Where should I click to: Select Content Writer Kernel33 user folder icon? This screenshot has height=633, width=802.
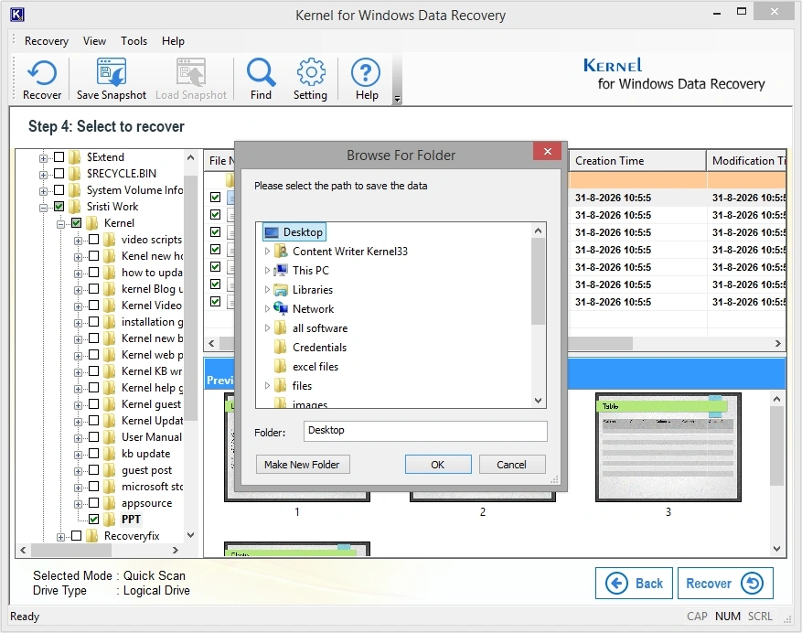coord(281,252)
